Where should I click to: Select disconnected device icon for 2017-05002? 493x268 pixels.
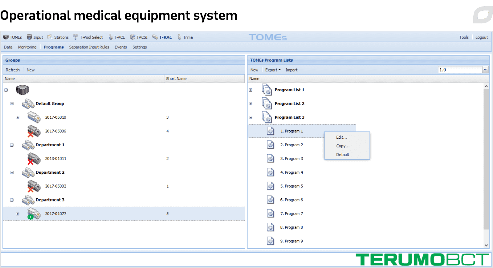pos(34,186)
